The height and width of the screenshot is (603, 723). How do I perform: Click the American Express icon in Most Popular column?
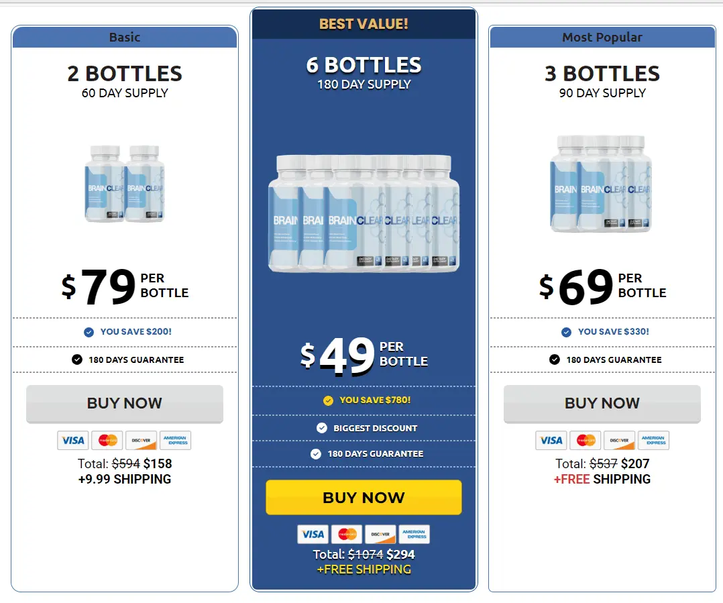pyautogui.click(x=653, y=440)
